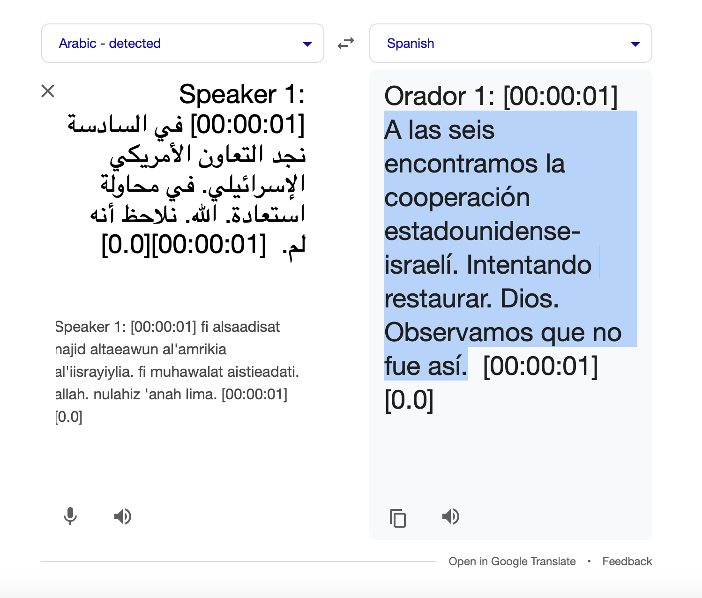The height and width of the screenshot is (598, 702).
Task: Play audio of the Spanish translation
Action: pyautogui.click(x=451, y=516)
